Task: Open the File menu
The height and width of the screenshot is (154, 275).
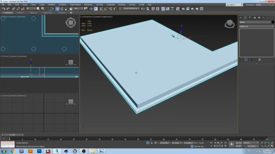Action: click(3, 5)
